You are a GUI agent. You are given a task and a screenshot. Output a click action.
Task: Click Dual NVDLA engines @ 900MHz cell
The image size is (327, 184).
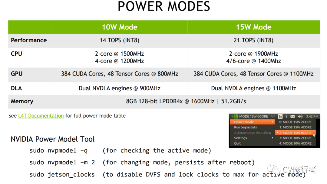[120, 88]
